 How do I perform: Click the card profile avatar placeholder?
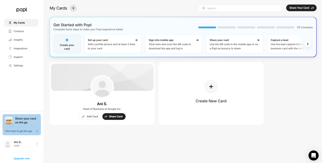click(102, 87)
